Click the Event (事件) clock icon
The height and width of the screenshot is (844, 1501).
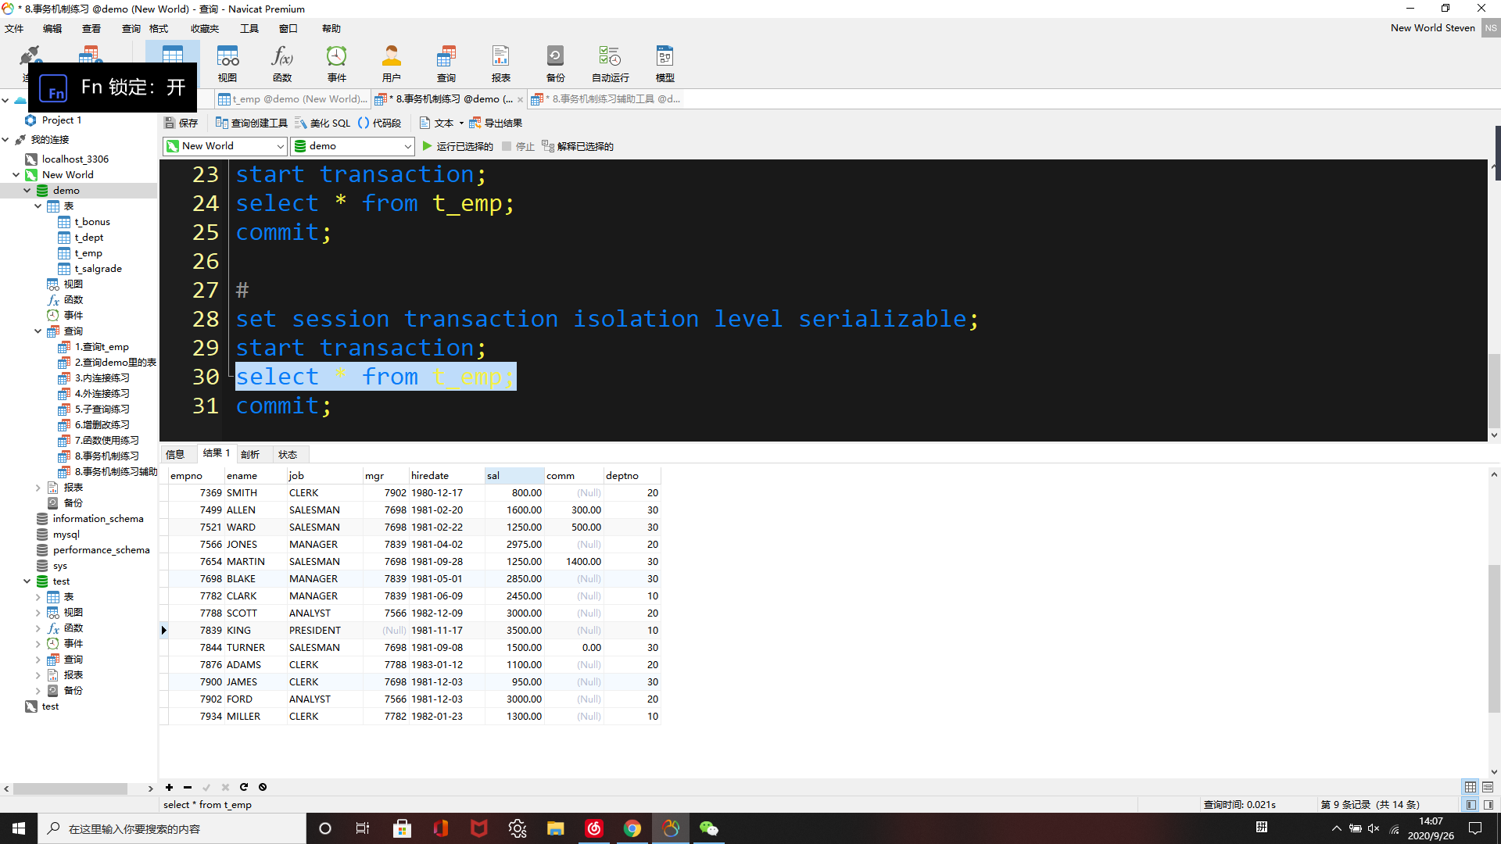pyautogui.click(x=337, y=63)
